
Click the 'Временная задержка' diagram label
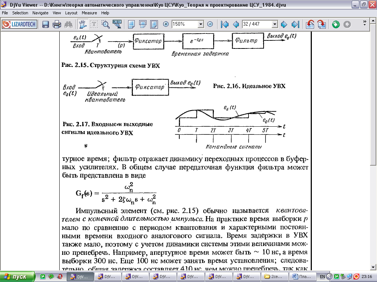pyautogui.click(x=200, y=54)
